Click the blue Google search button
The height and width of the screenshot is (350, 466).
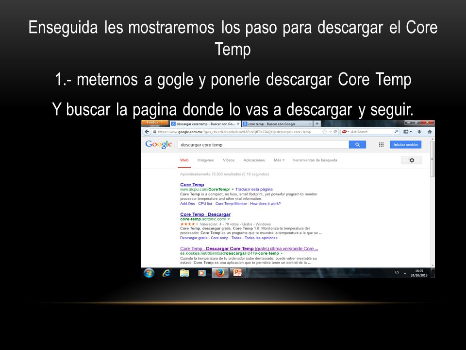pyautogui.click(x=358, y=145)
